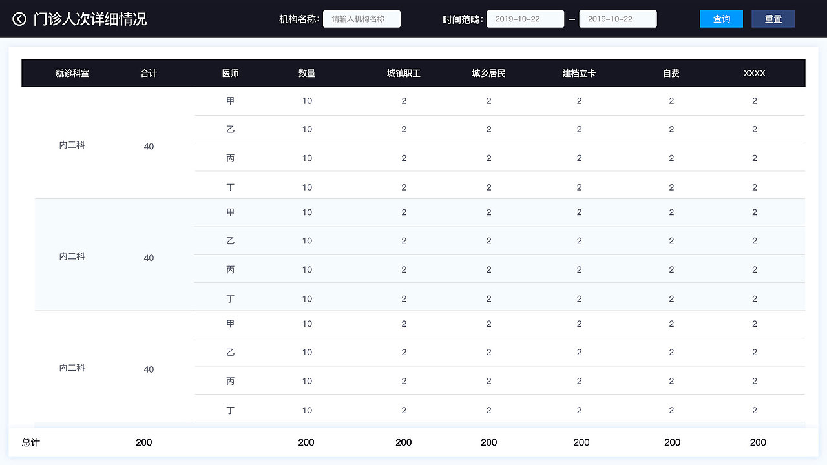
Task: Click the 合计 column header
Action: pyautogui.click(x=149, y=74)
